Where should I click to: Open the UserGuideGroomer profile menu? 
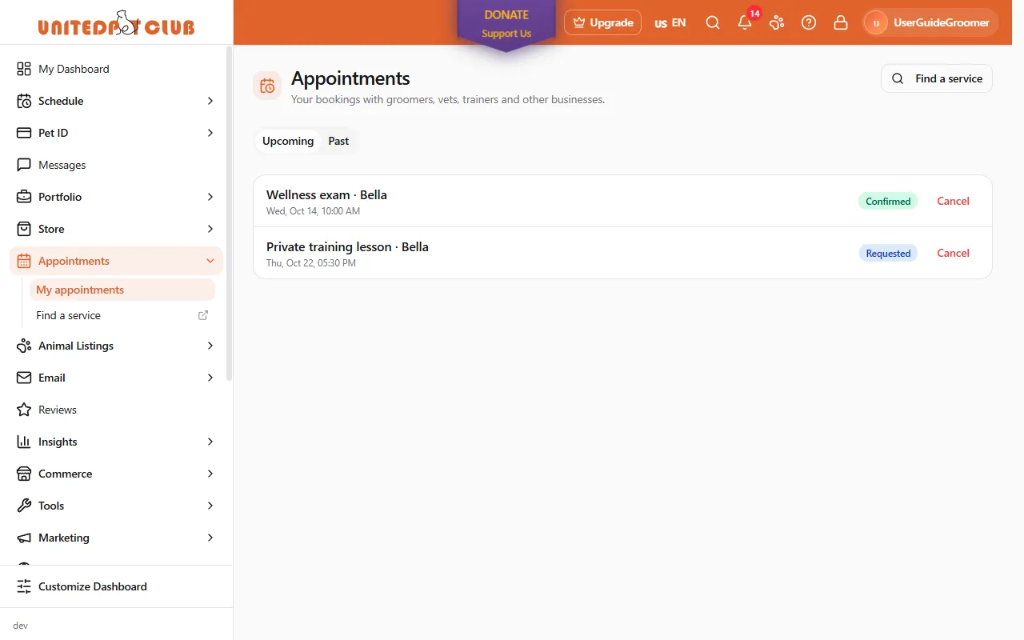930,22
